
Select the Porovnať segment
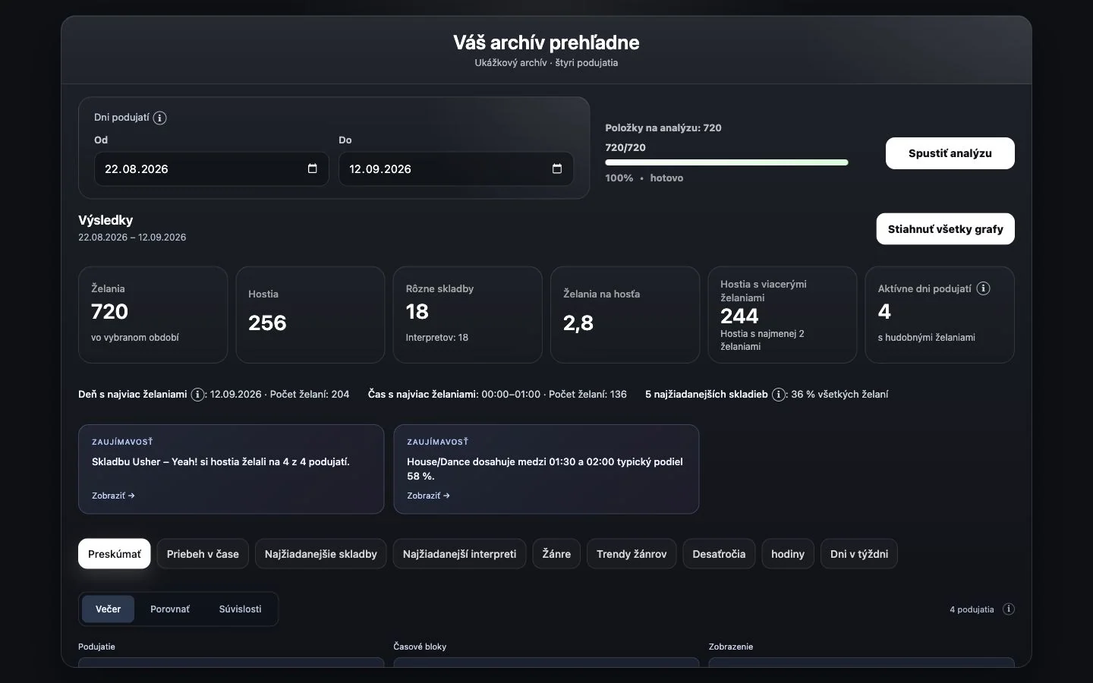coord(170,609)
